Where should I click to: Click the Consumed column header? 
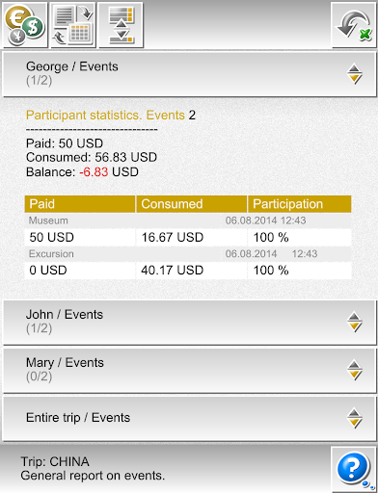tap(192, 204)
